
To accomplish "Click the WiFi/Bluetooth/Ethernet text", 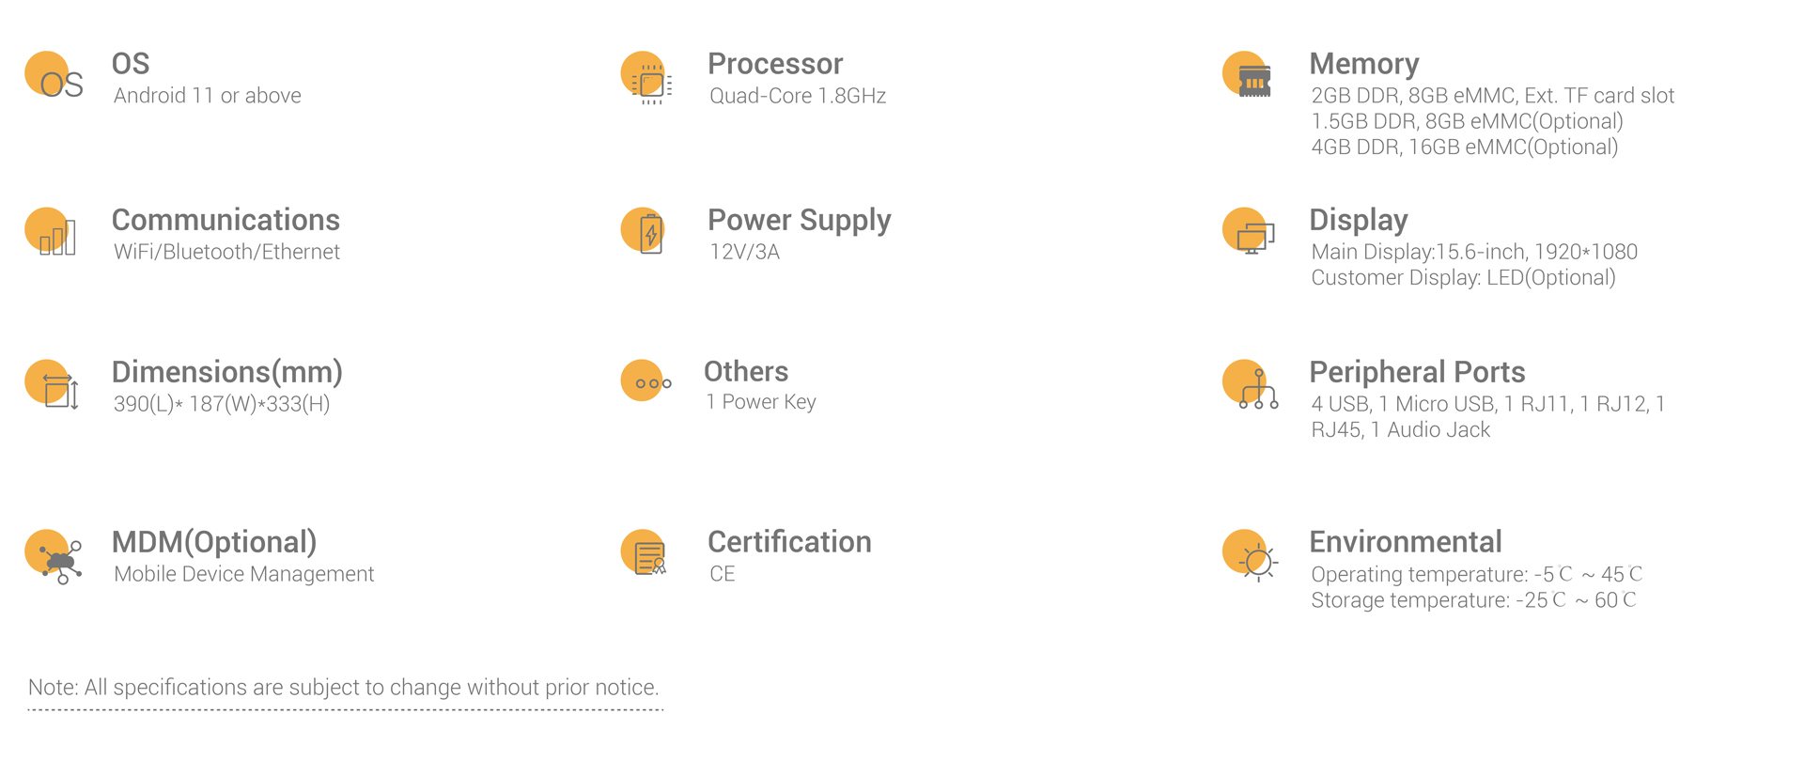I will (x=226, y=252).
